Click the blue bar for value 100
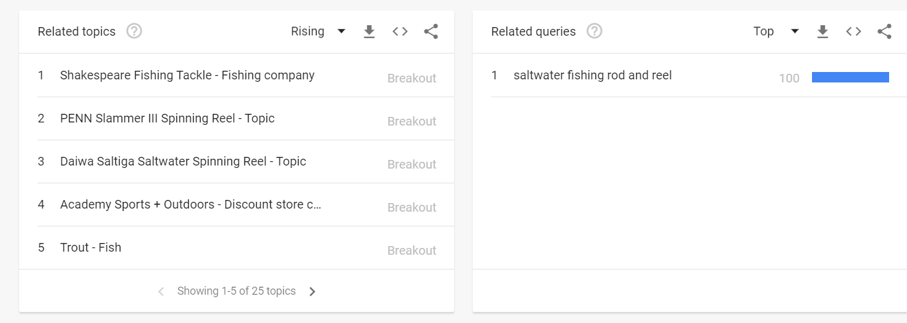The height and width of the screenshot is (323, 907). [850, 77]
